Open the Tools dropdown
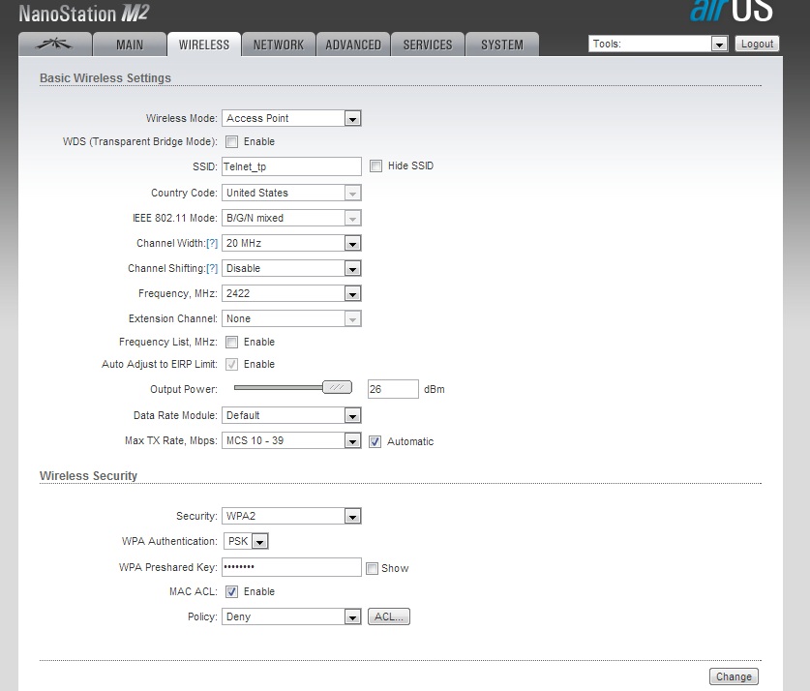Screen dimensions: 810x691 pyautogui.click(x=658, y=44)
